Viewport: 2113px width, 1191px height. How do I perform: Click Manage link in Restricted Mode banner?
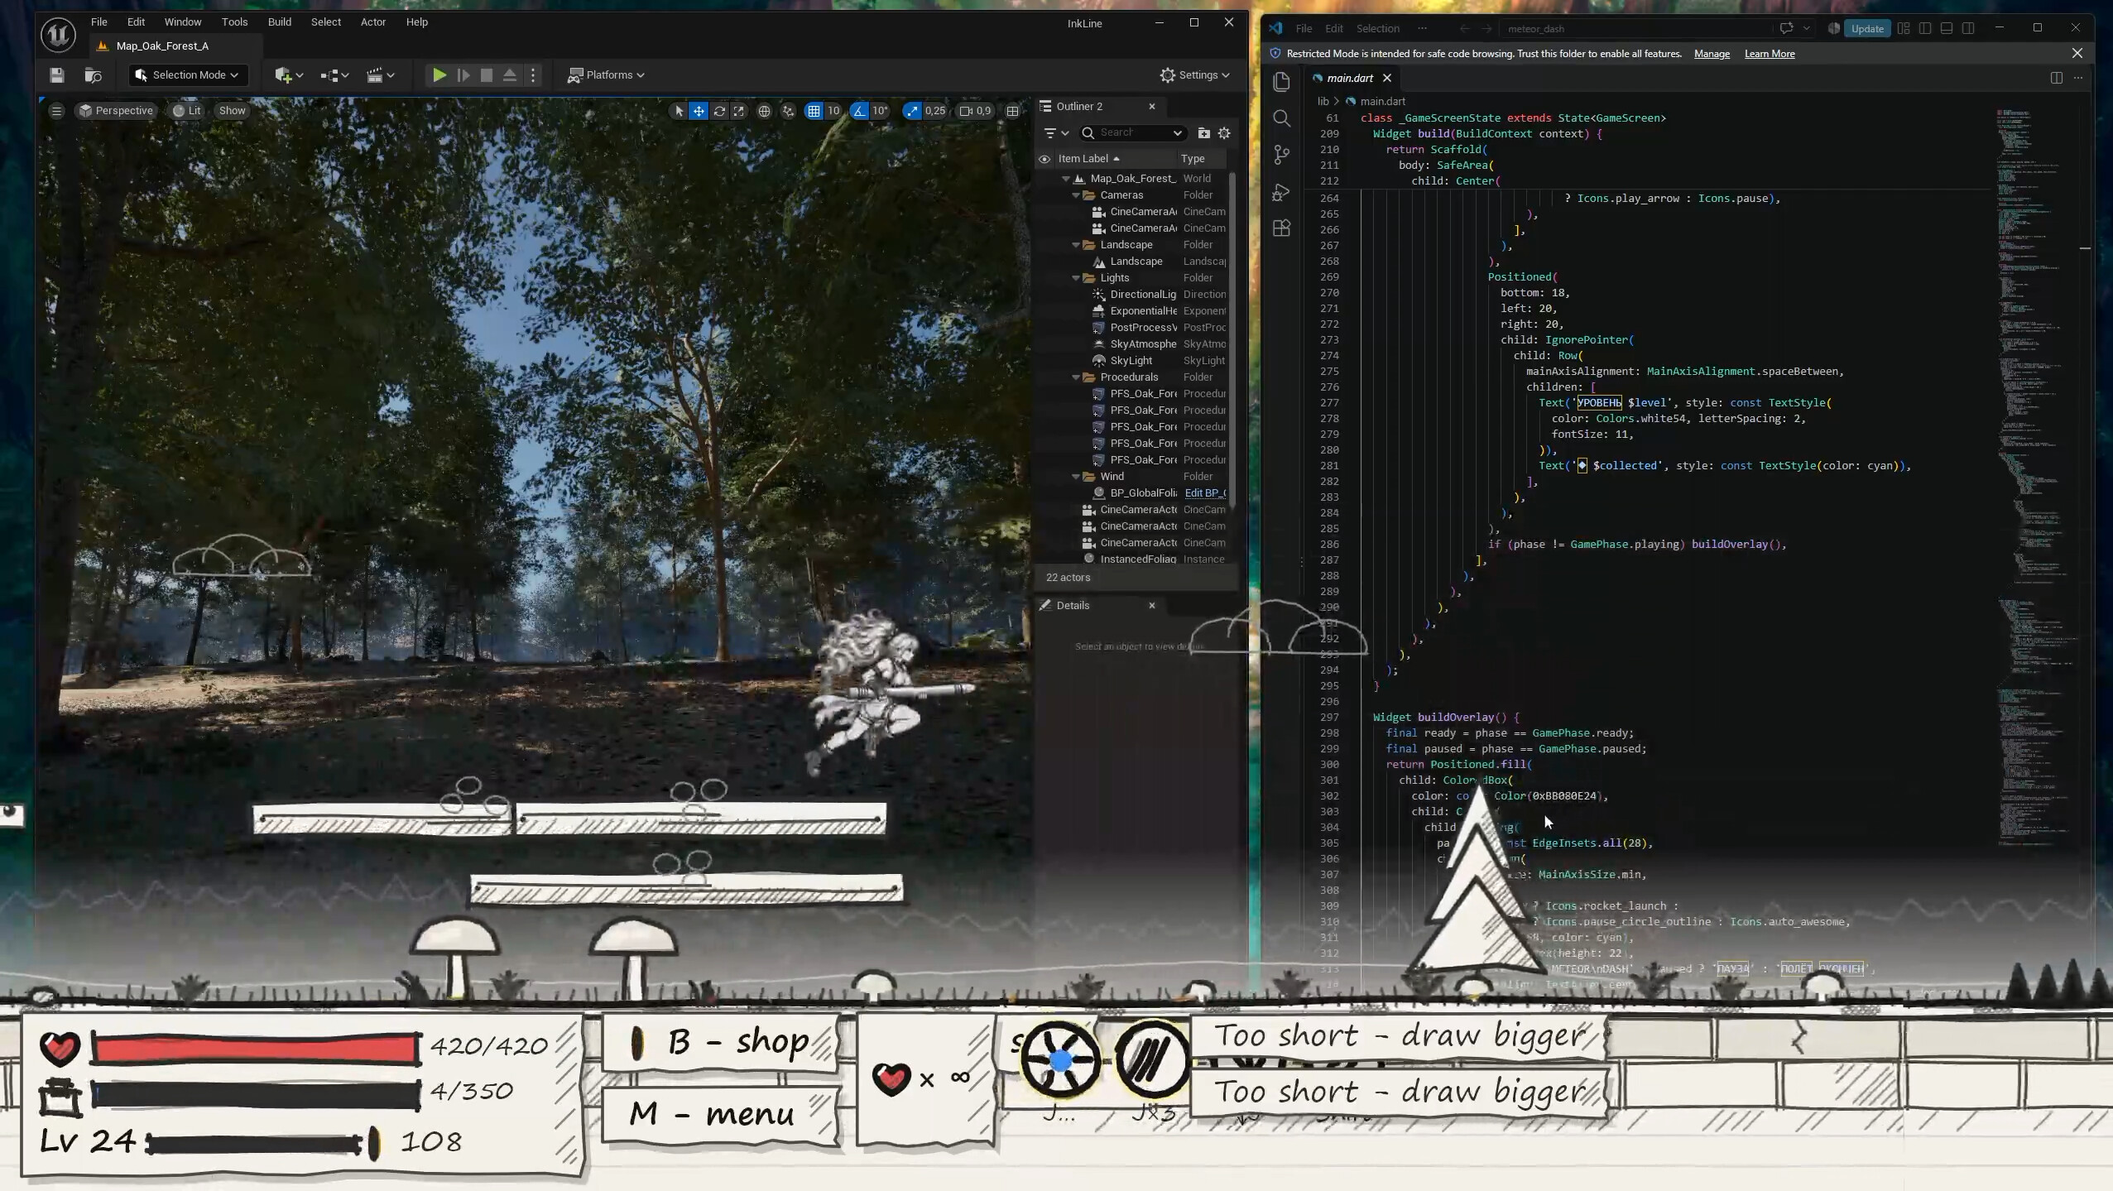pos(1712,54)
